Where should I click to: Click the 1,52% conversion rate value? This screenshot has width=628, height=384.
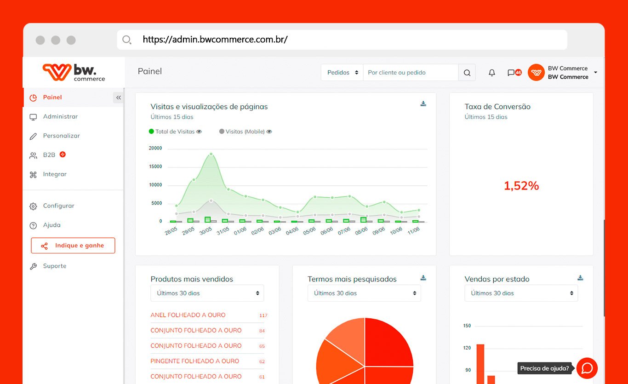coord(521,186)
